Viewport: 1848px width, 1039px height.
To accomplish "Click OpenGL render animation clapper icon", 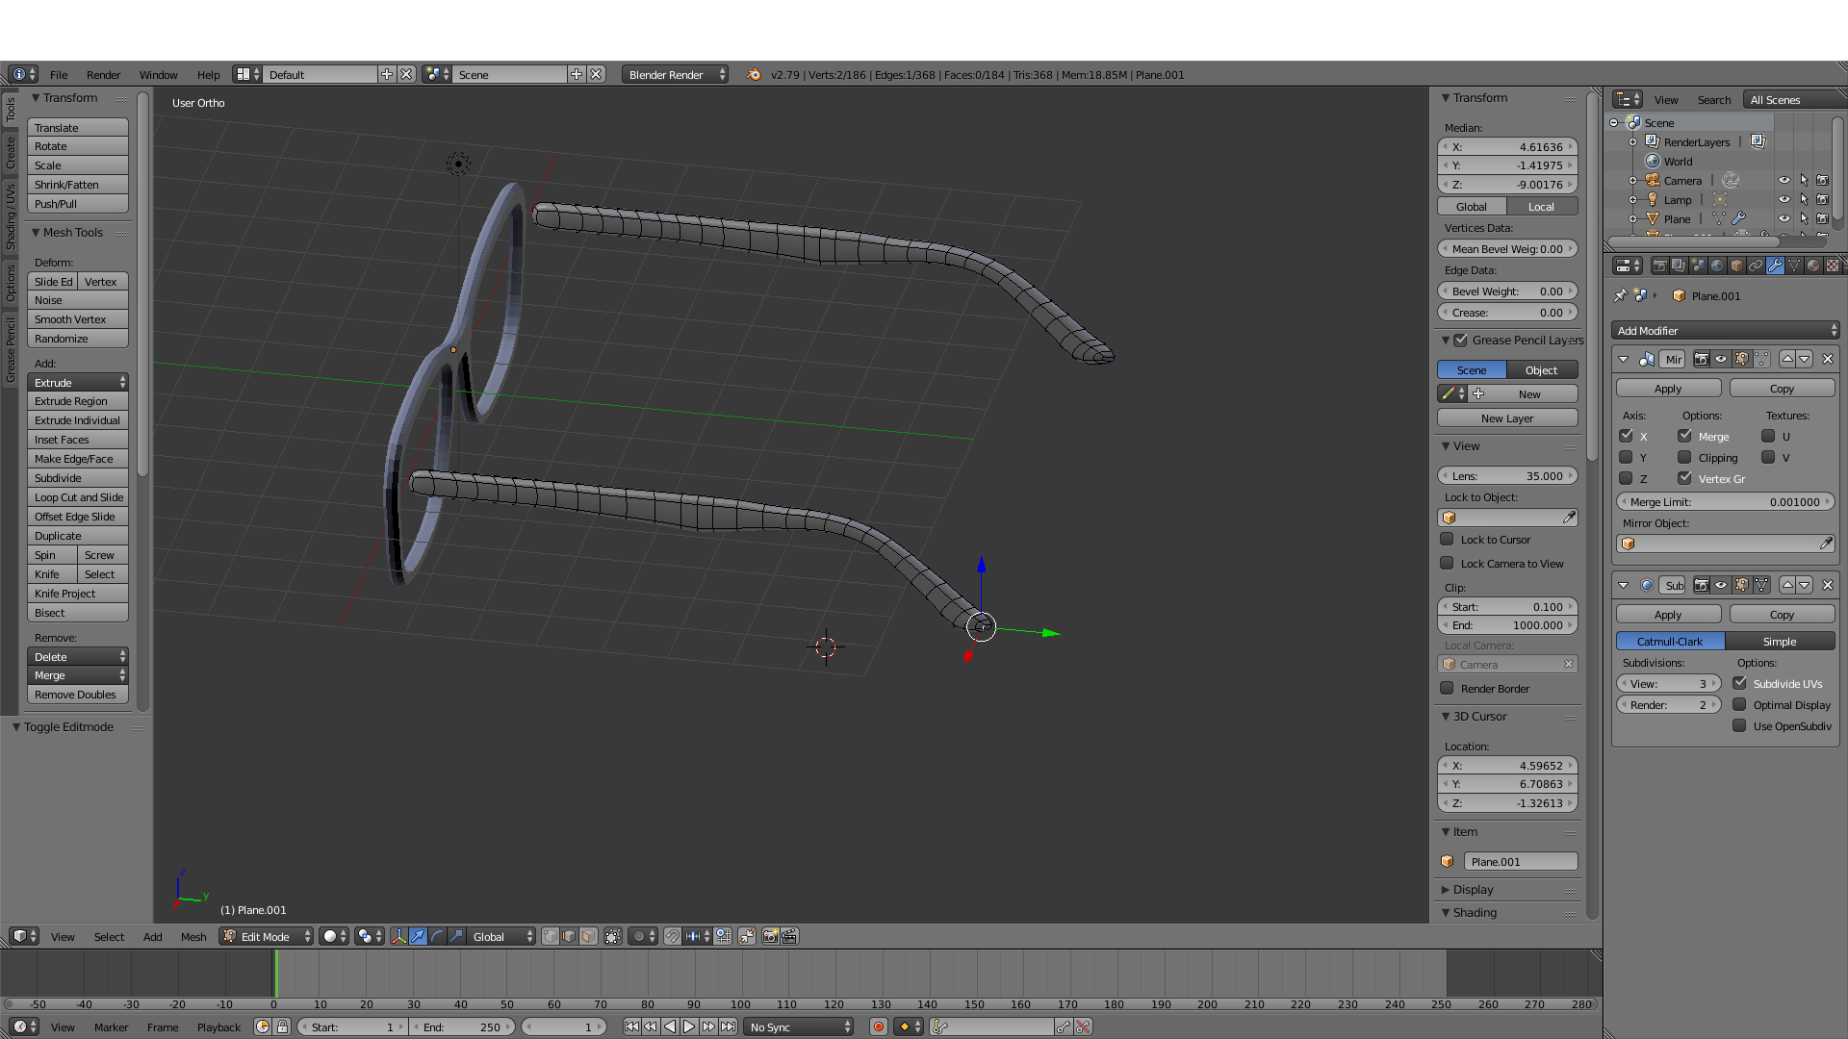I will (x=789, y=936).
